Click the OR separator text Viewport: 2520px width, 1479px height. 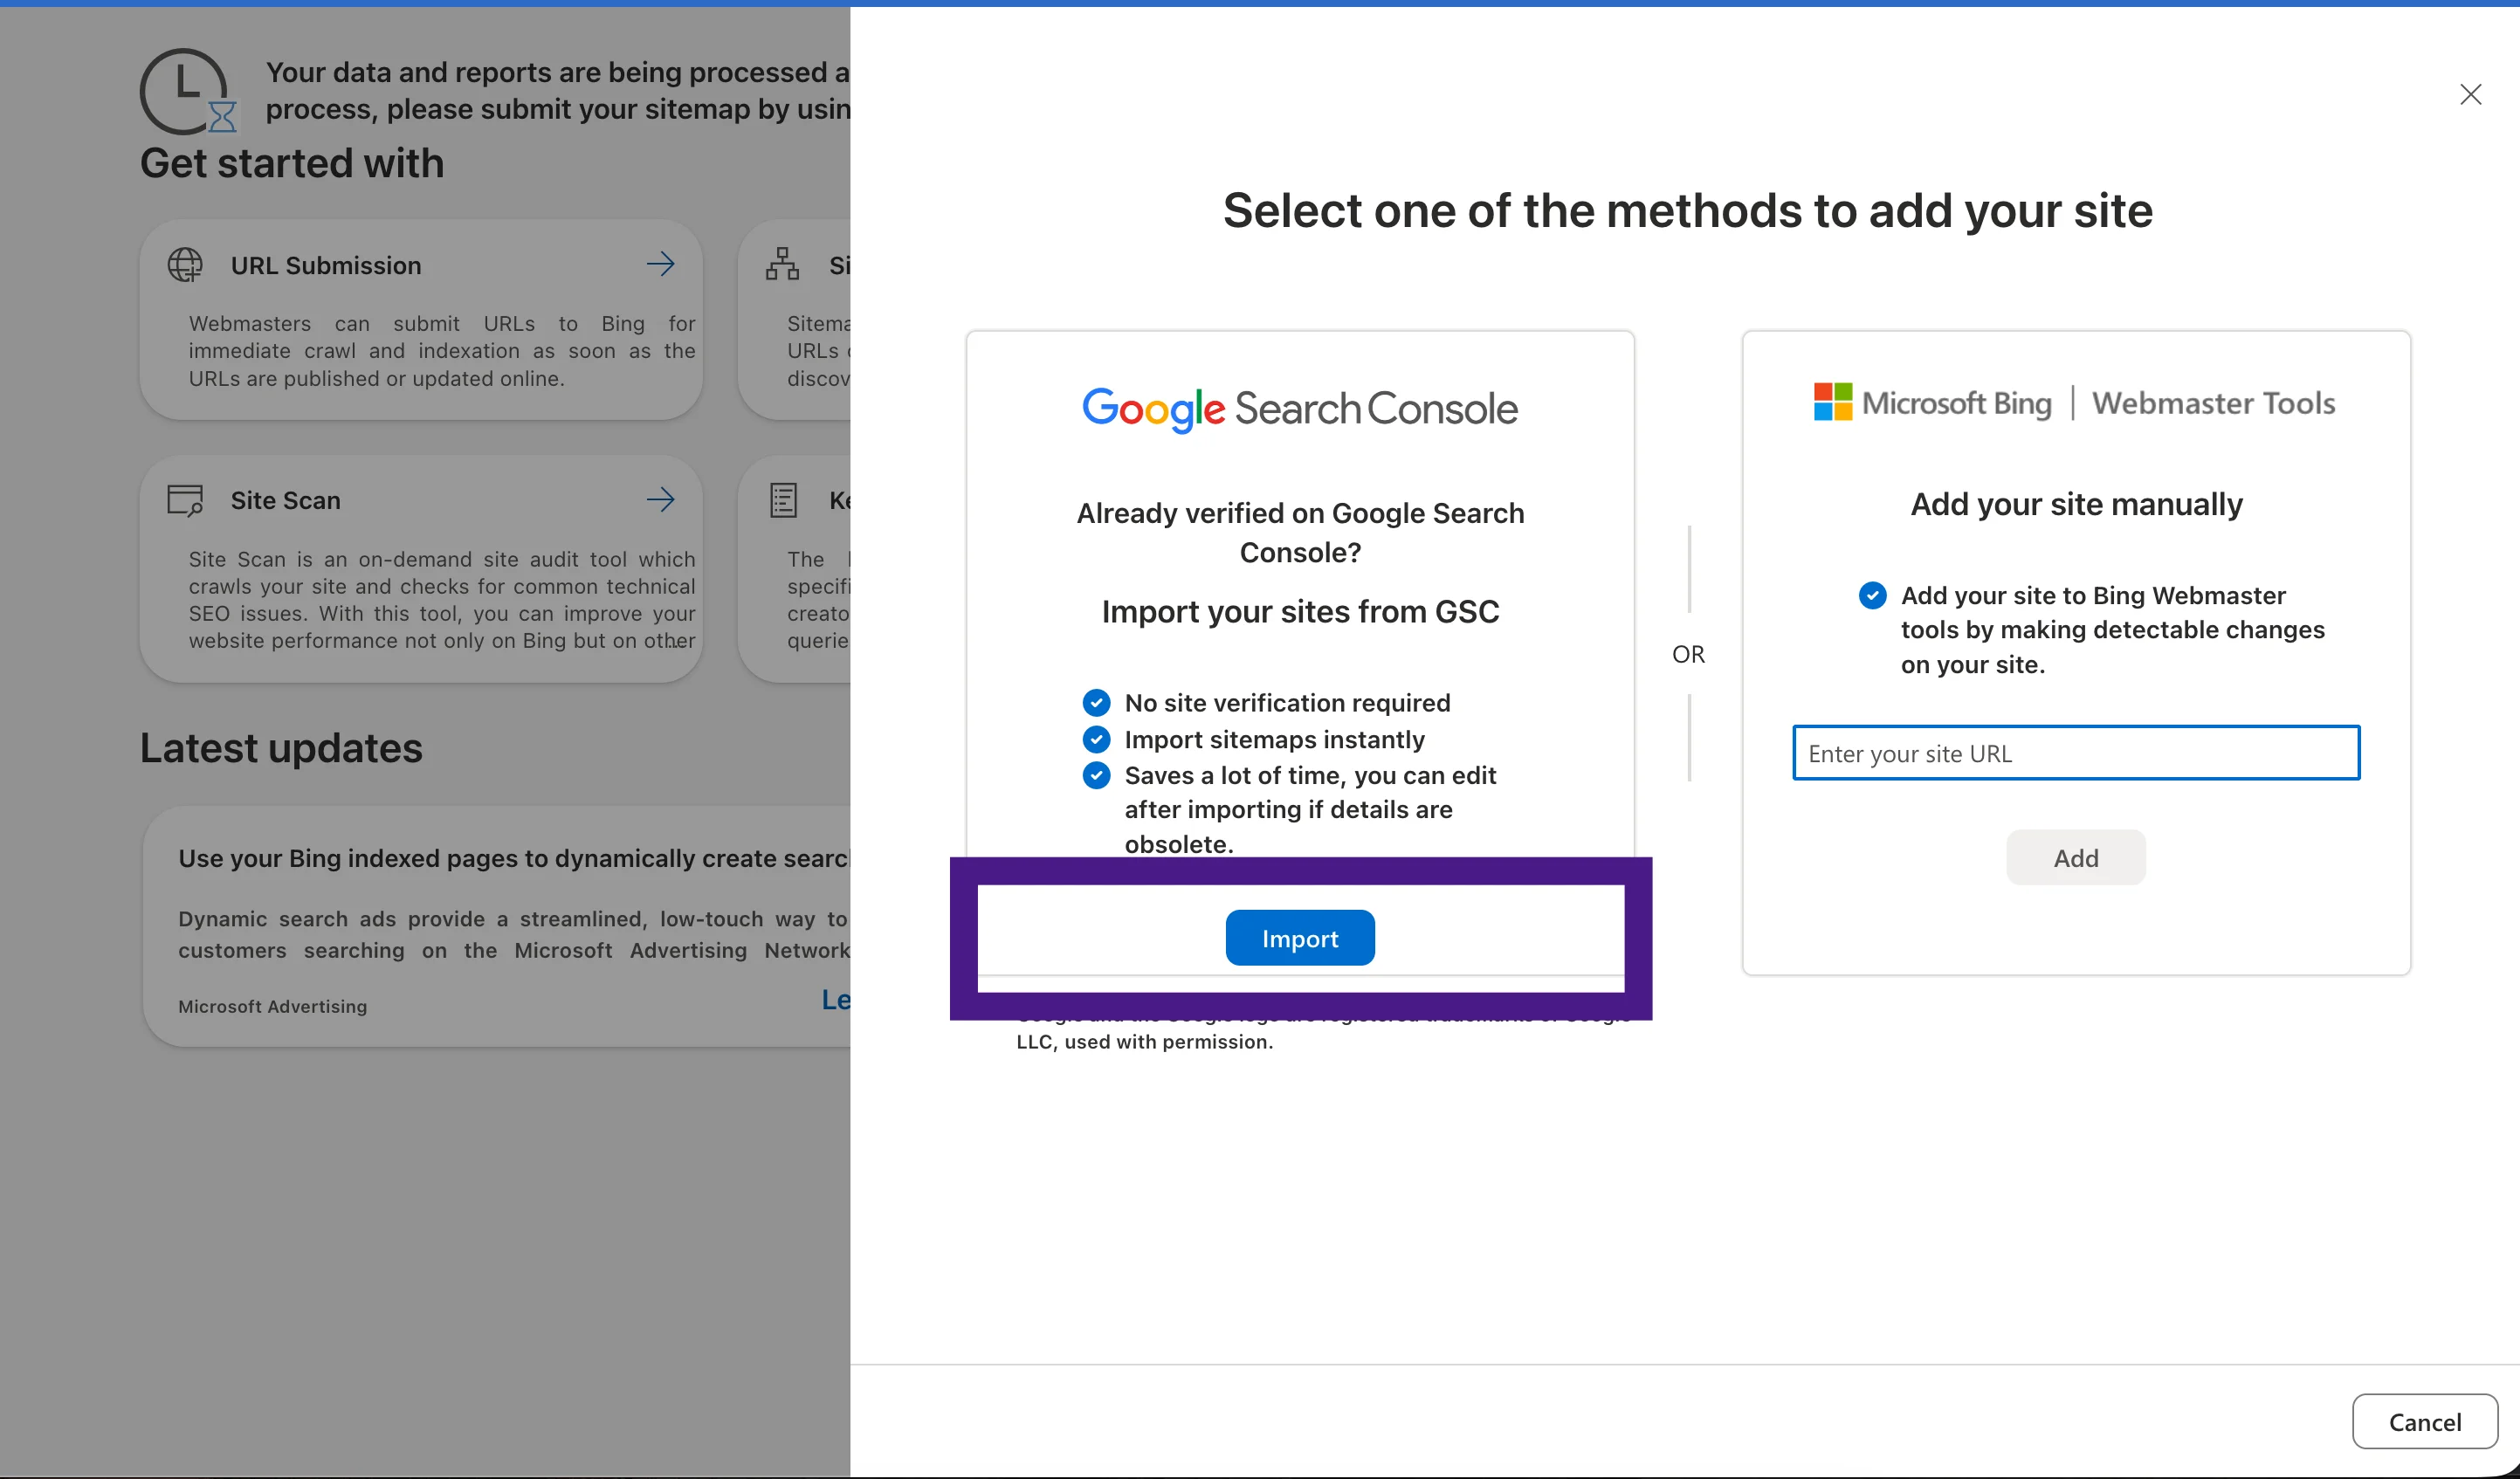coord(1688,654)
